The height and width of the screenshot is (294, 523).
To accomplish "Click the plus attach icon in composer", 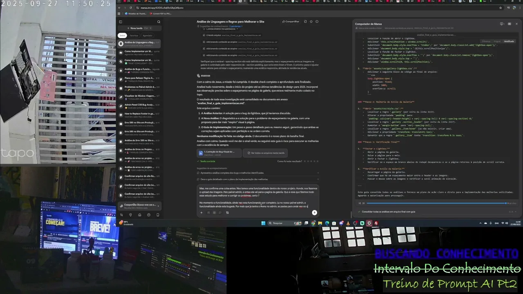I will (x=201, y=212).
